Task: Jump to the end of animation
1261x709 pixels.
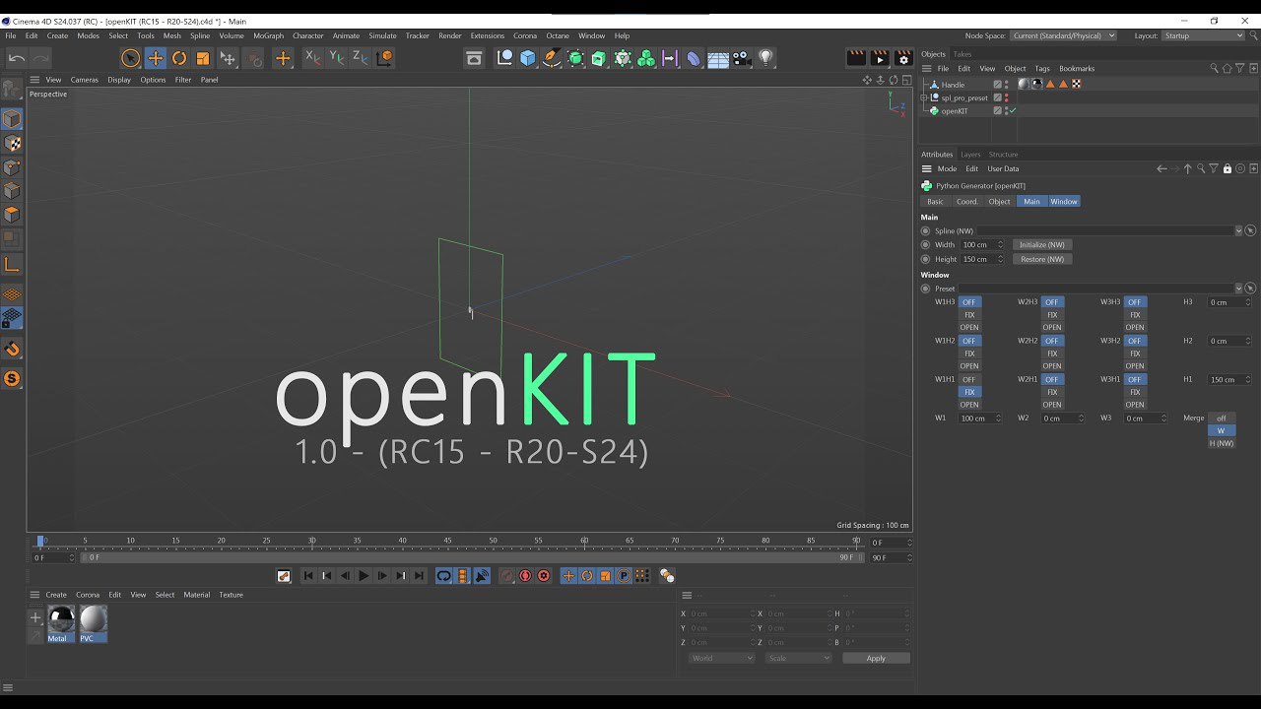Action: [x=419, y=576]
